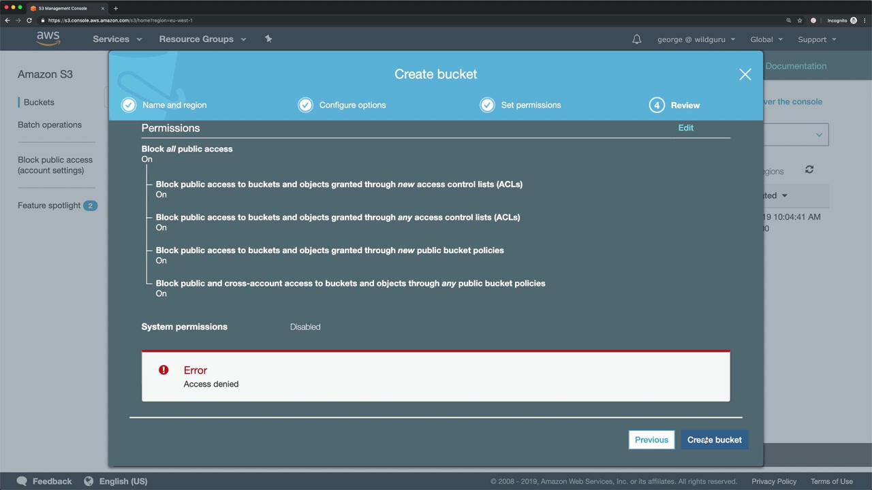Viewport: 872px width, 490px height.
Task: Refresh the bucket list with the refresh icon
Action: pyautogui.click(x=809, y=169)
